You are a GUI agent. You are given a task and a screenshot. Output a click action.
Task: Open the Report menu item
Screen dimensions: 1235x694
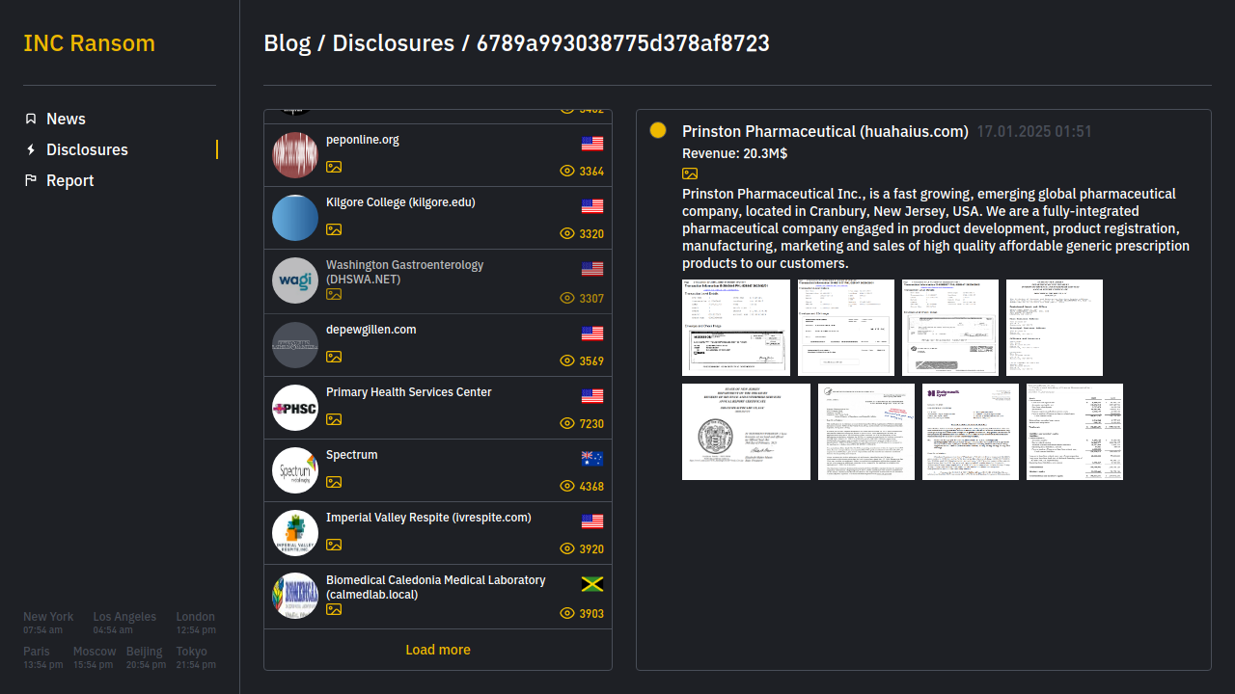coord(69,180)
